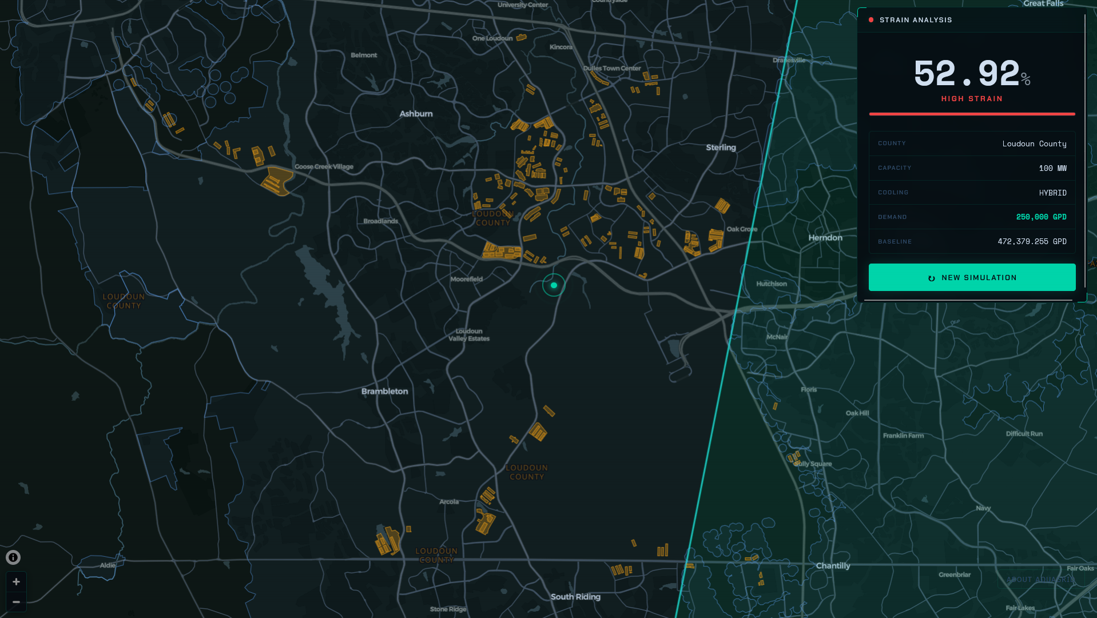
Task: Click the Difficult Run map label
Action: pos(1024,434)
